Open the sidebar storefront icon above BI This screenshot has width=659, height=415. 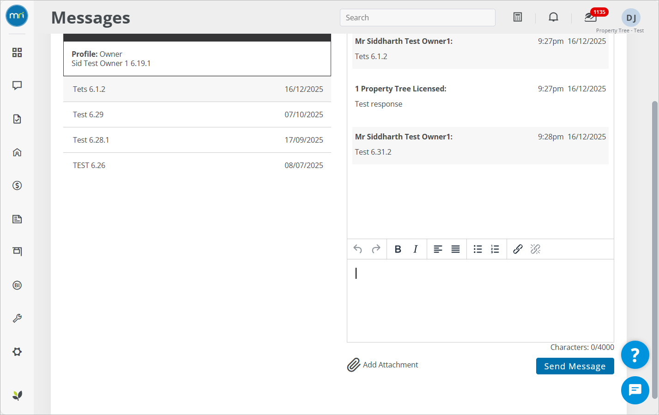point(17,252)
